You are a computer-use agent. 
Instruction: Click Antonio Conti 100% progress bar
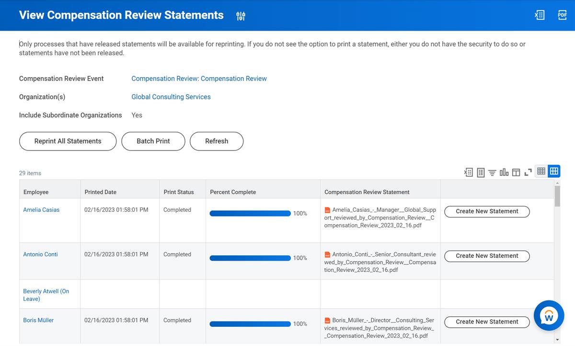(250, 258)
